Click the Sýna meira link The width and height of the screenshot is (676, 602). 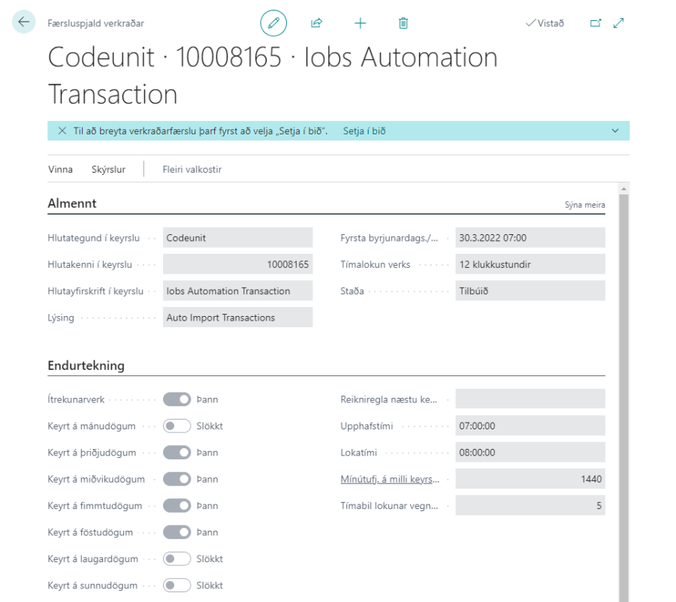[584, 205]
